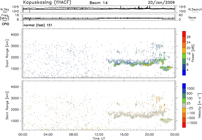This screenshot has height=140, width=202.
Task: Click the light green 12–16 dB Power segment
Action: pos(184,56)
